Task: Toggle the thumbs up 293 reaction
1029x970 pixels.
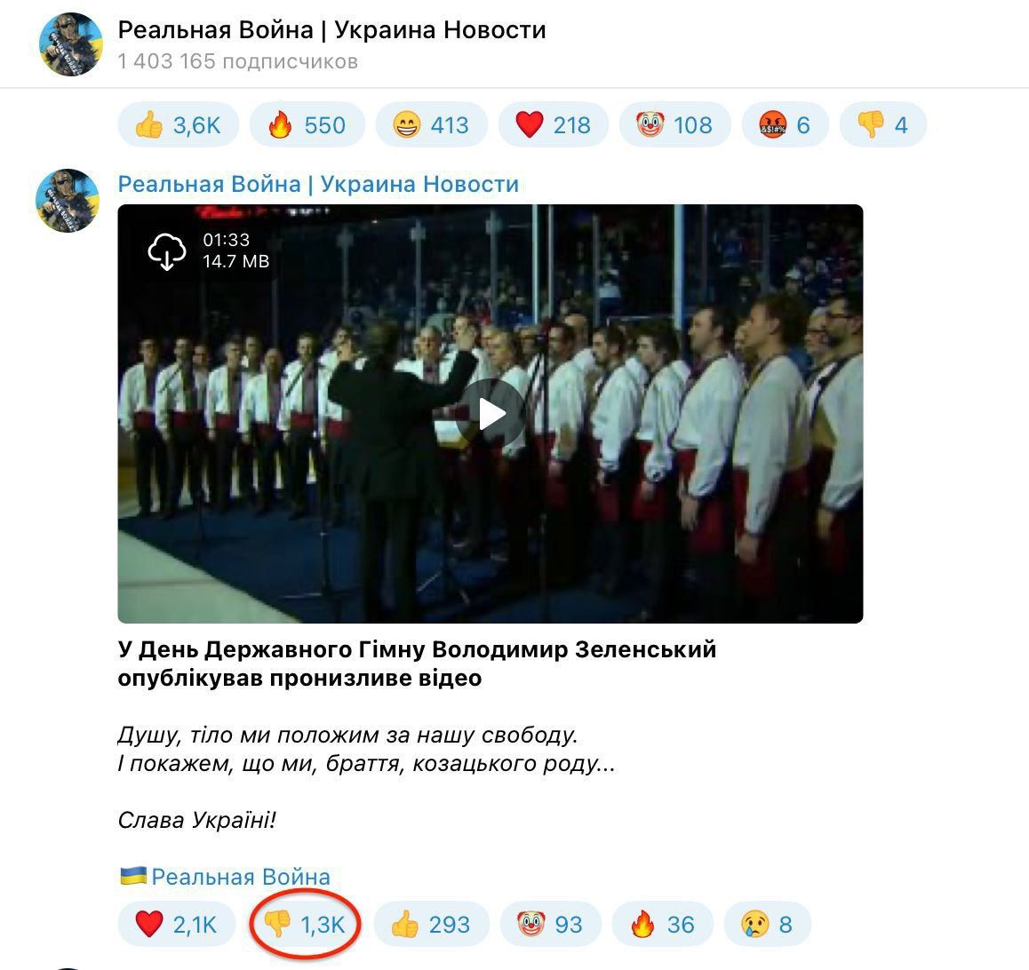Action: pyautogui.click(x=431, y=924)
